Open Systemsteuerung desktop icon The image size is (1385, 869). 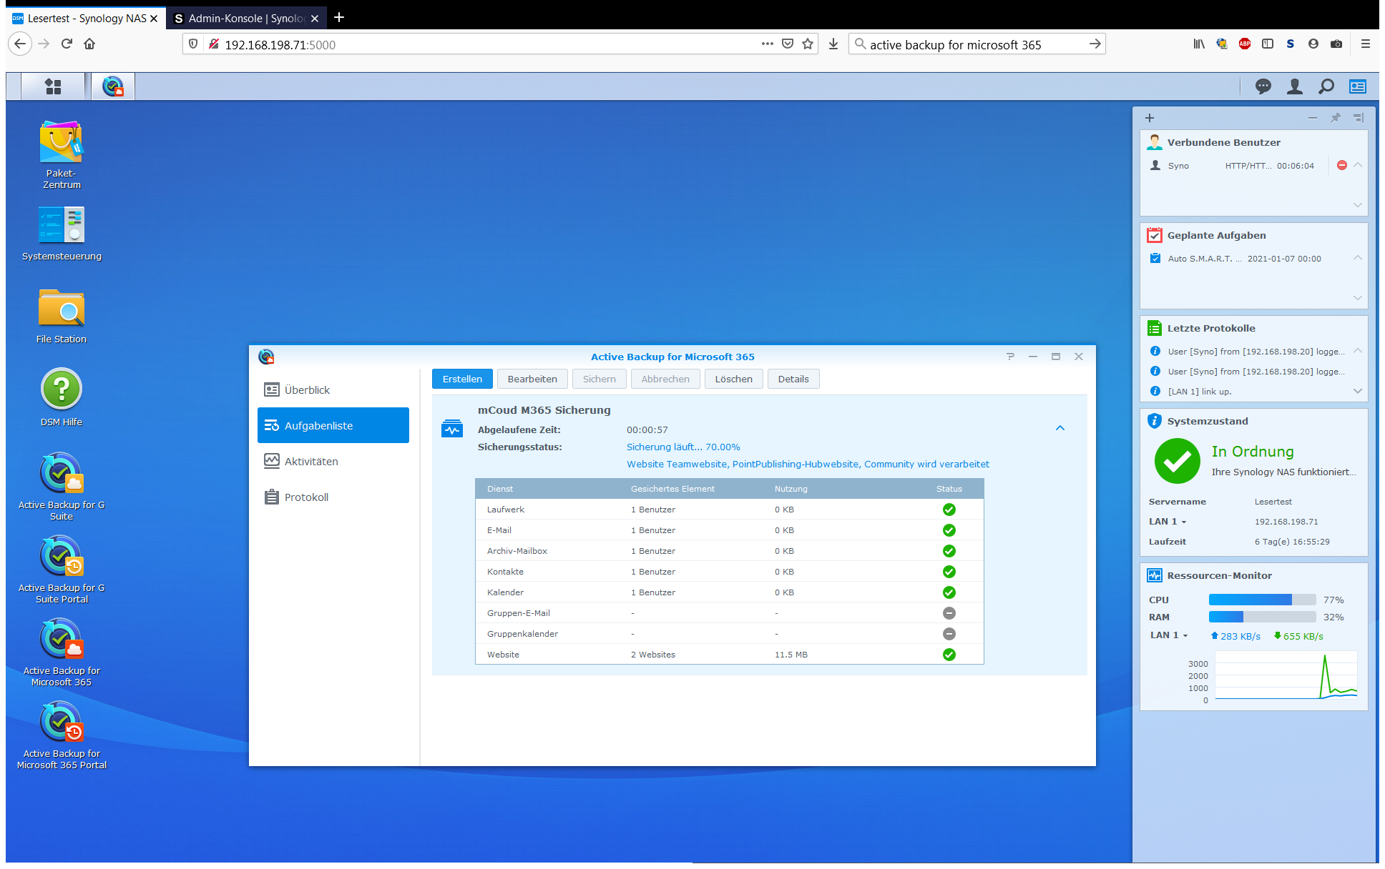62,225
